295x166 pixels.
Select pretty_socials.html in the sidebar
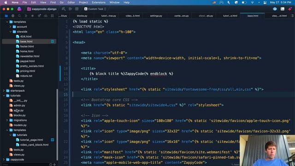[x=32, y=66]
